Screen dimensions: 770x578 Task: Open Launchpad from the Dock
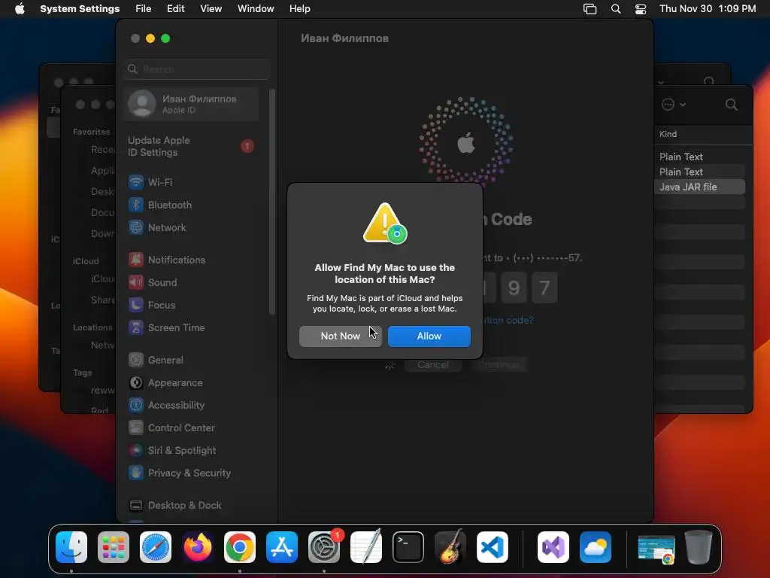tap(114, 547)
